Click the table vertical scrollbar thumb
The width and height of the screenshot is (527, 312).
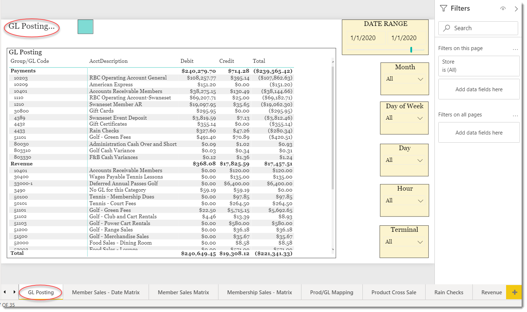point(333,128)
